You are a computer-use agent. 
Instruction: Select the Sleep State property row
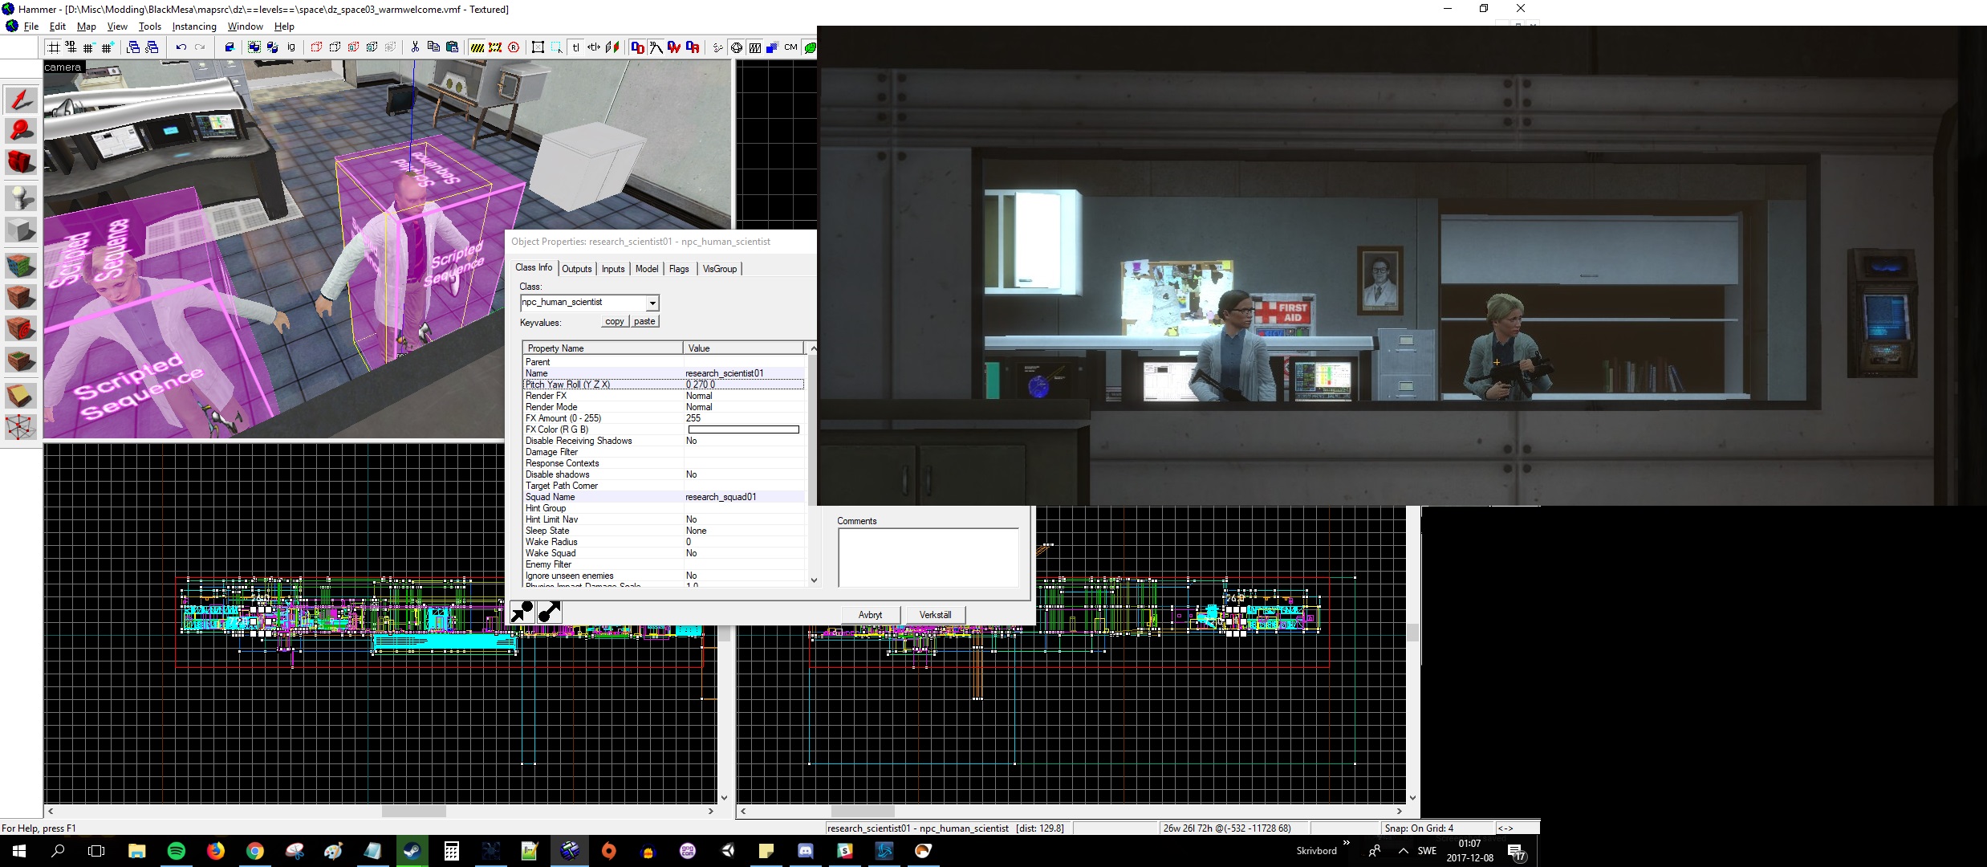point(664,531)
